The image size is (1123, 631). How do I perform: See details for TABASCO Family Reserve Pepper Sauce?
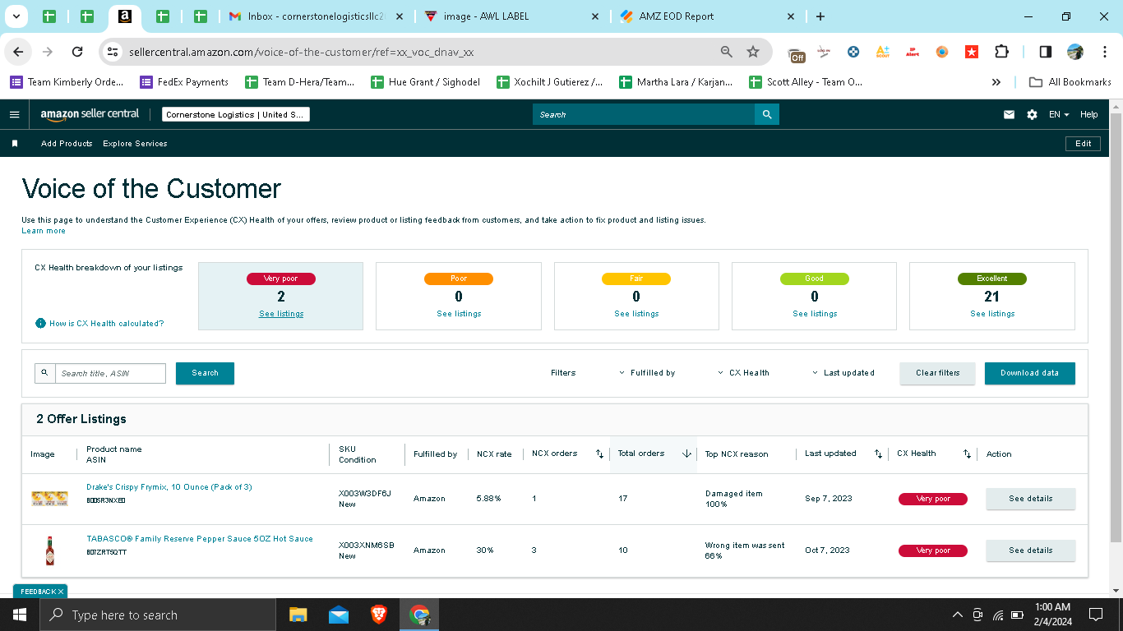point(1030,550)
